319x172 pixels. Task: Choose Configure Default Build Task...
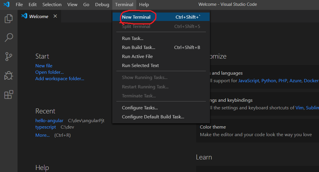(161, 117)
